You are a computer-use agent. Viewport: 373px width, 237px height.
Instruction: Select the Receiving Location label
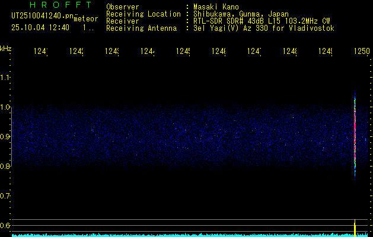tap(143, 14)
